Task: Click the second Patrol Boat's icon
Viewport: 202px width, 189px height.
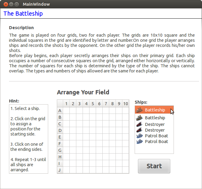Action: (x=139, y=142)
